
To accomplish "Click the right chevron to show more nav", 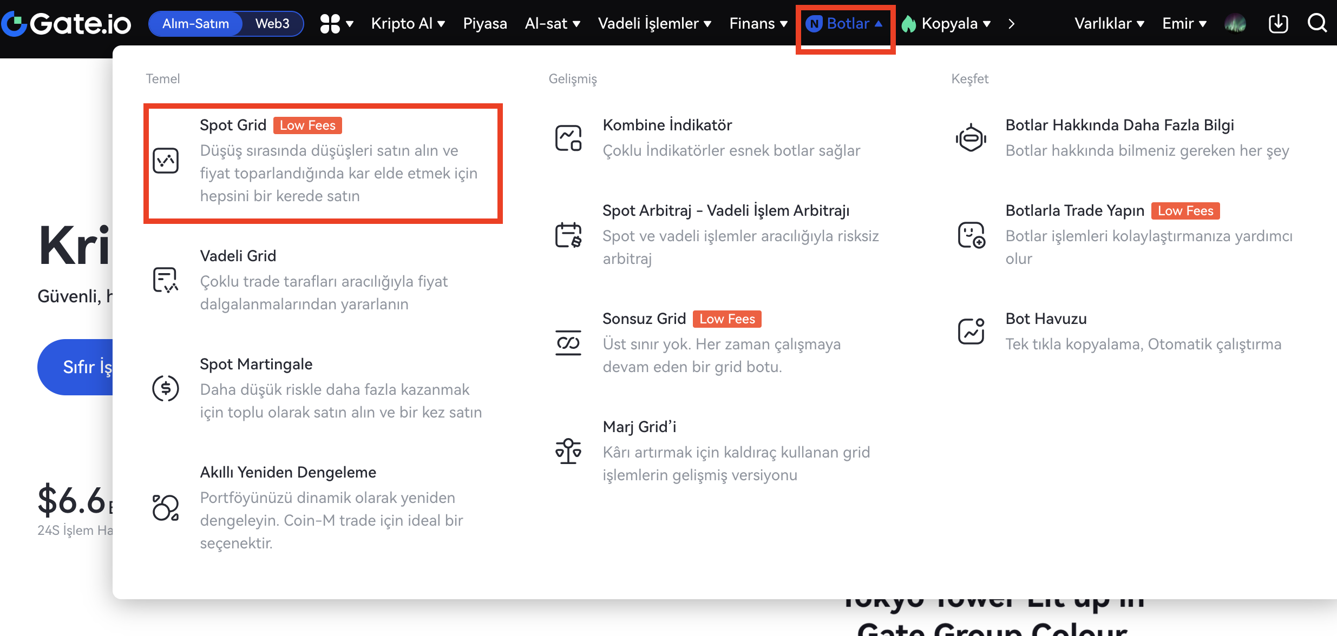I will coord(1011,23).
